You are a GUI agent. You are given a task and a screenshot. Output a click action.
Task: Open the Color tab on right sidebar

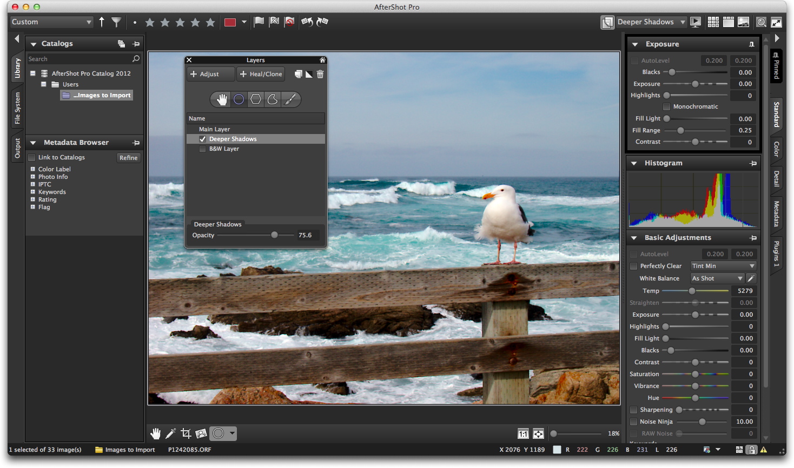[776, 149]
